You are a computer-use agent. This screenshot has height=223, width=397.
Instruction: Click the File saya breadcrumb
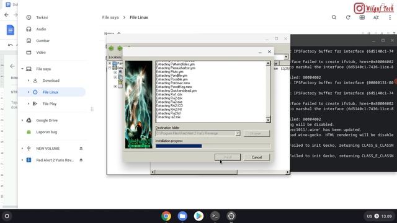click(110, 17)
